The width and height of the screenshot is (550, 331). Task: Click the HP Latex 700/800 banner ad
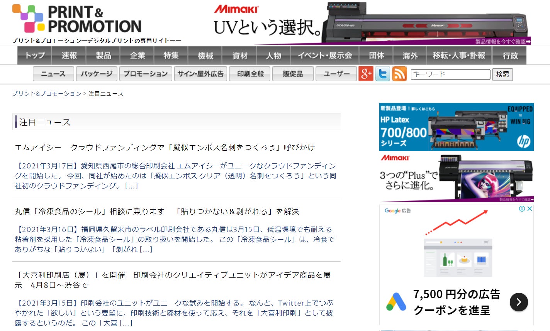tap(456, 127)
